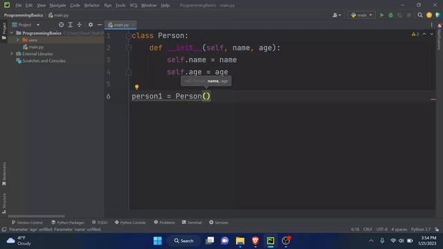Open the View menu

(x=41, y=6)
